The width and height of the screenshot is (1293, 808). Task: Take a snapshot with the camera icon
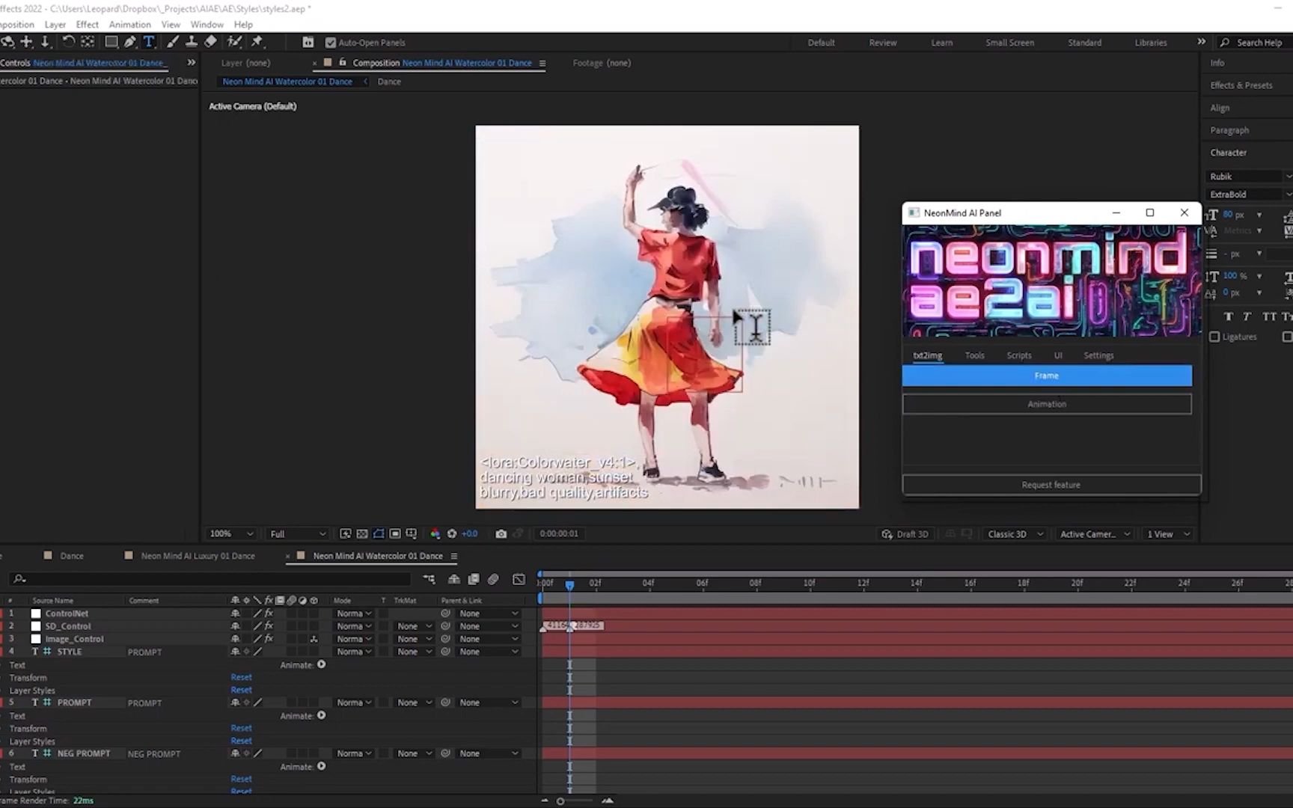click(x=501, y=534)
